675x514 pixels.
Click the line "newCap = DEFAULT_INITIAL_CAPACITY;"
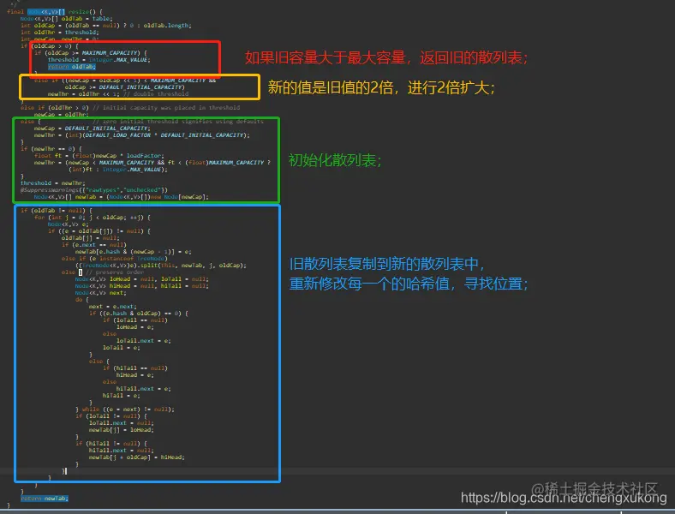coord(93,128)
